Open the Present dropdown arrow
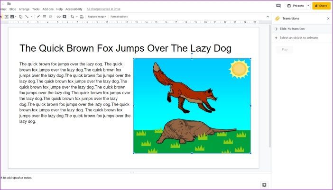The height and width of the screenshot is (190, 333). click(308, 6)
